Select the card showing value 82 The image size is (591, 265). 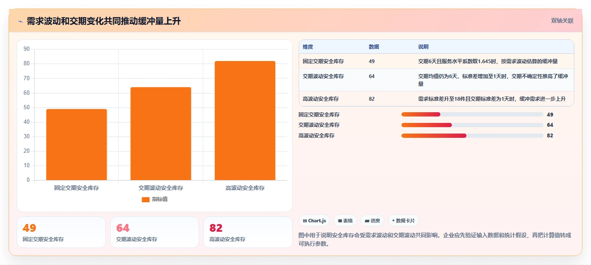248,232
